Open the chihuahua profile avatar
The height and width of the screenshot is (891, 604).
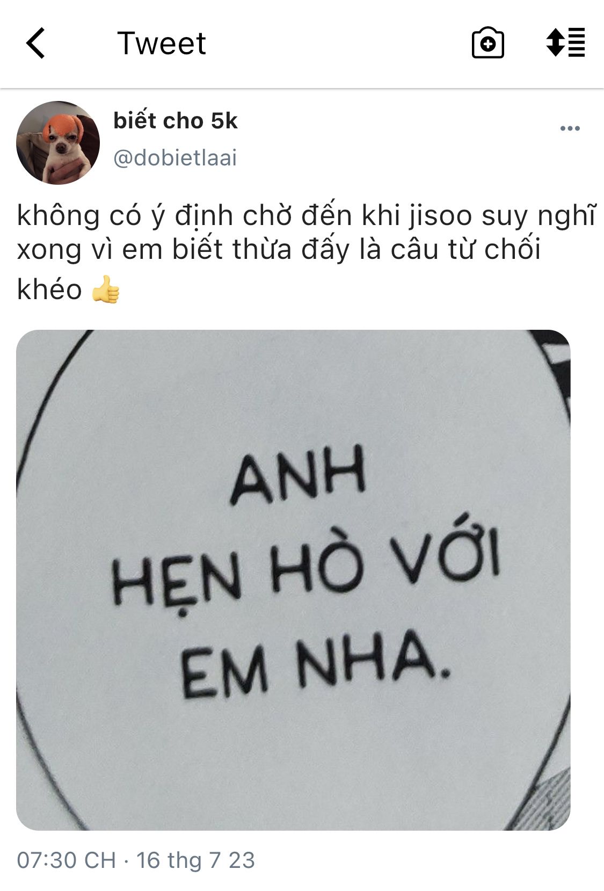(58, 143)
